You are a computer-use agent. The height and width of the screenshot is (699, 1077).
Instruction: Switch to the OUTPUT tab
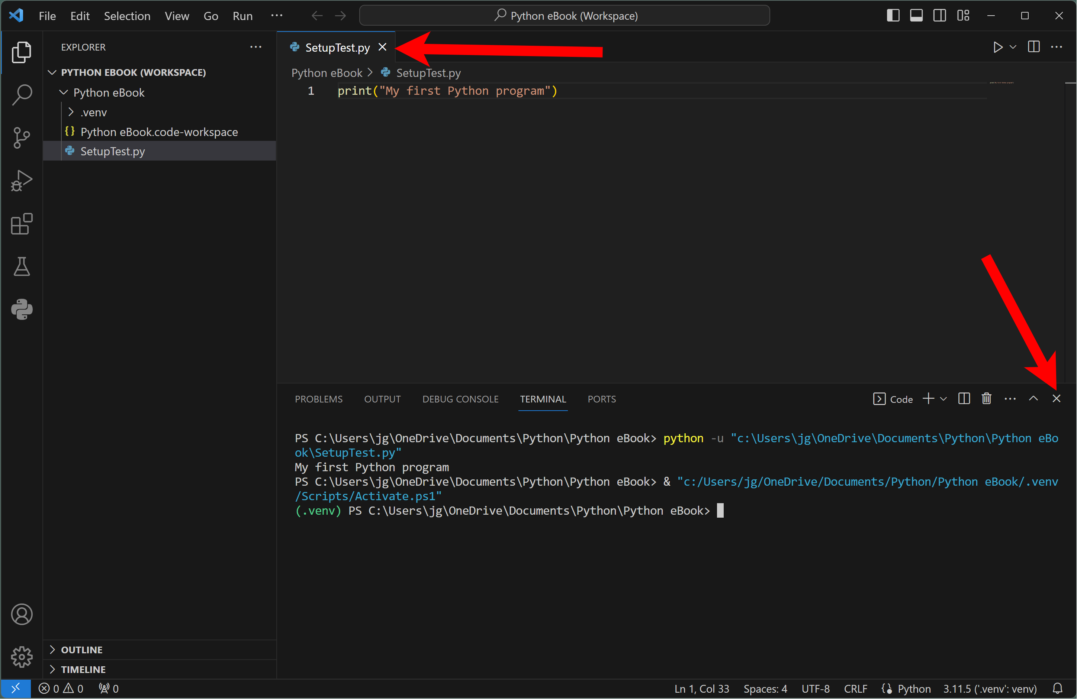382,399
